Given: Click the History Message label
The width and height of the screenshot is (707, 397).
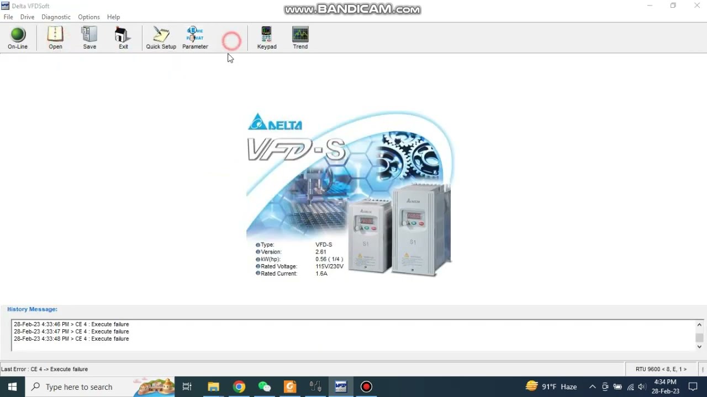Looking at the screenshot, I should tap(32, 309).
